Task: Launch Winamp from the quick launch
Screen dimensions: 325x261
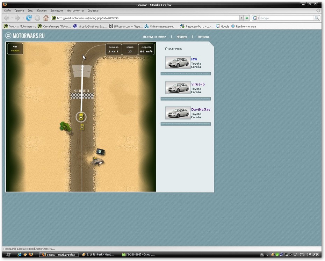Action: (x=25, y=255)
